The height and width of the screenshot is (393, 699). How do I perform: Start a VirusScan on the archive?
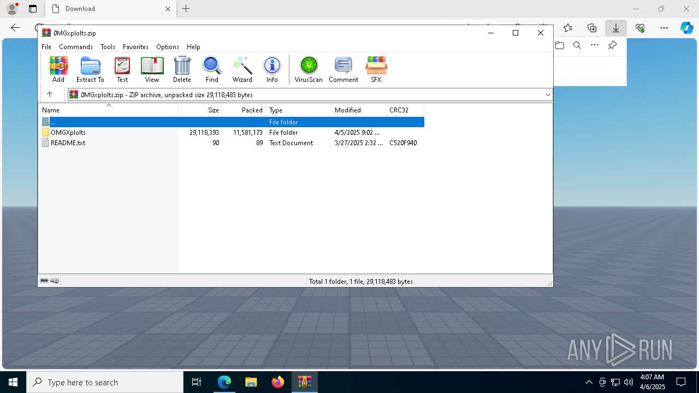click(x=309, y=69)
